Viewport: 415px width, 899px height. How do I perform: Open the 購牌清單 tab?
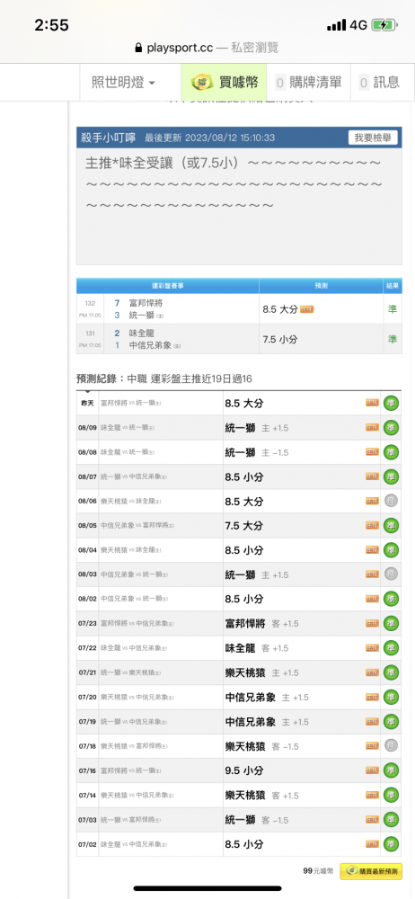[308, 83]
